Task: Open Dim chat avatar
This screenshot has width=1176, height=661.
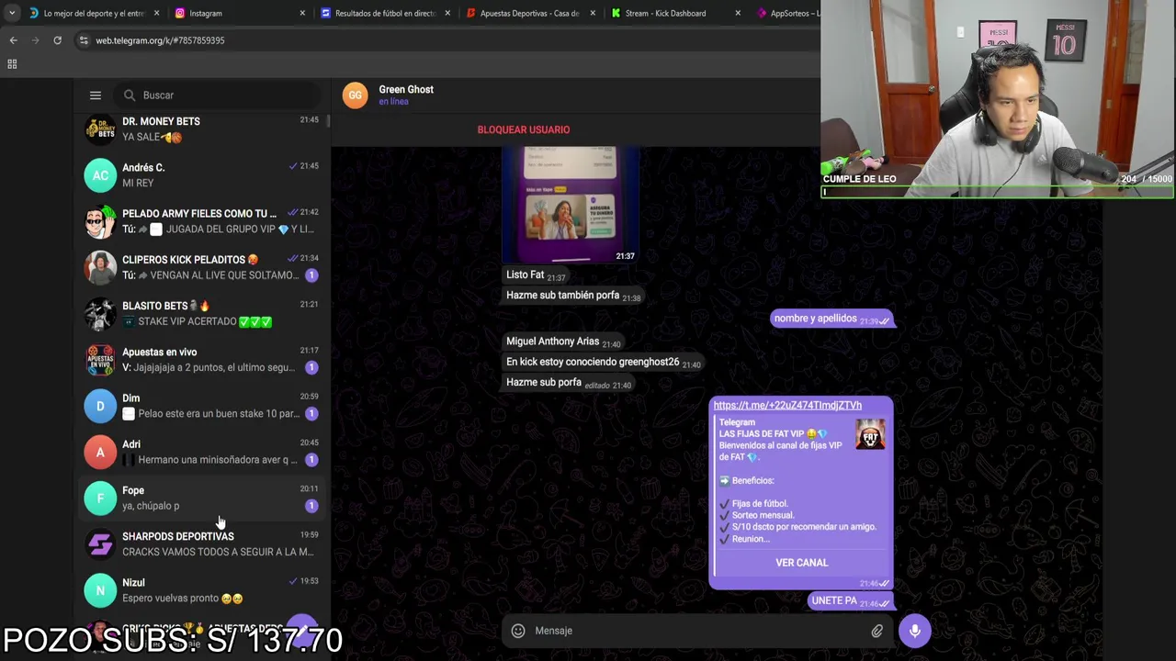Action: [x=100, y=406]
